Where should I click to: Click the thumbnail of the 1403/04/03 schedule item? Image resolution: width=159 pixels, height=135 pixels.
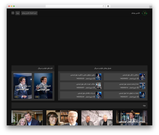[x=142, y=77]
